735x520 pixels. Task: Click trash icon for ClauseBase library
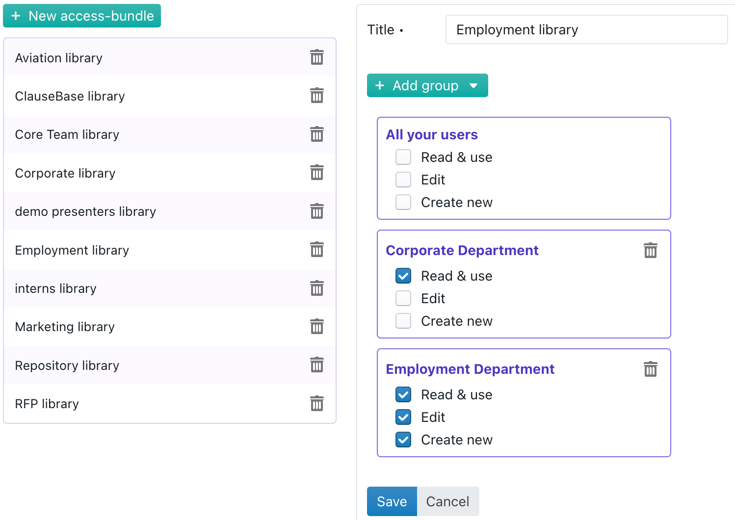pyautogui.click(x=317, y=96)
